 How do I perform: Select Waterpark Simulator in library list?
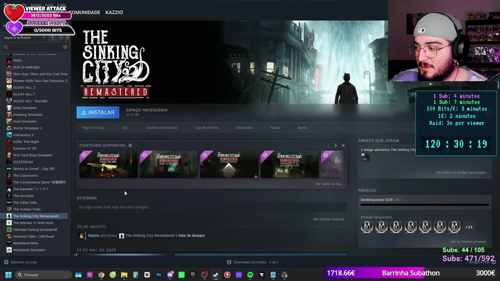(x=29, y=250)
